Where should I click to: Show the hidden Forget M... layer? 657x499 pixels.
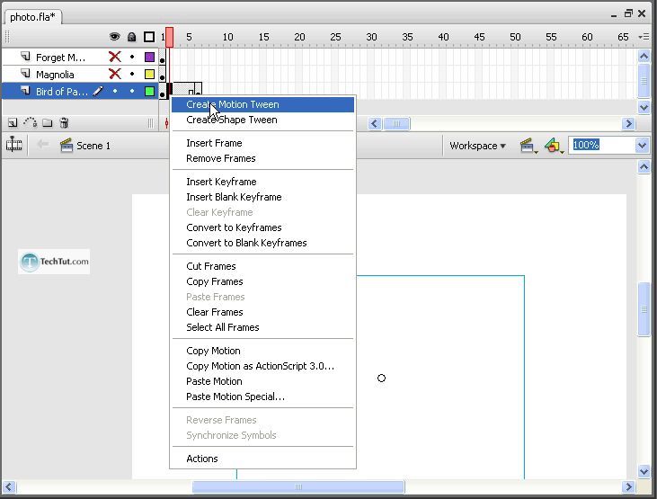click(x=115, y=57)
